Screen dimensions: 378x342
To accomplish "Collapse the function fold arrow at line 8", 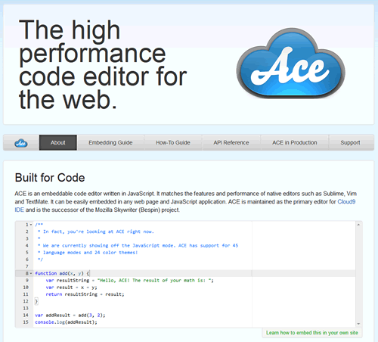I will click(31, 273).
